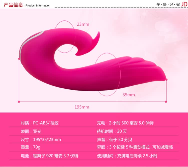Image resolution: width=188 pixels, height=167 pixels.
Task: Click the 产品信息 header title
Action: tap(13, 5)
